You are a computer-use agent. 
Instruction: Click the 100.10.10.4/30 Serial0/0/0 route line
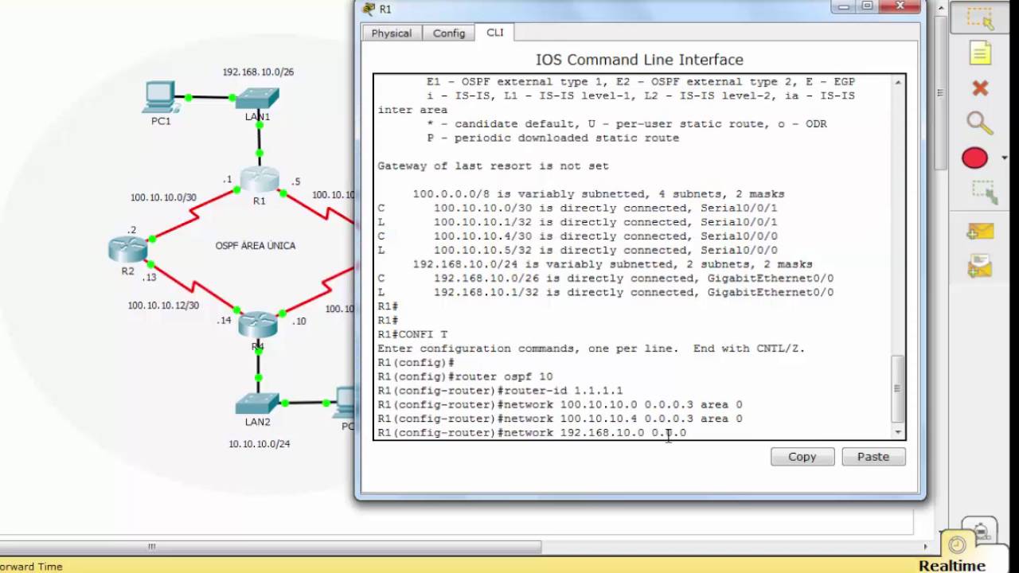577,236
